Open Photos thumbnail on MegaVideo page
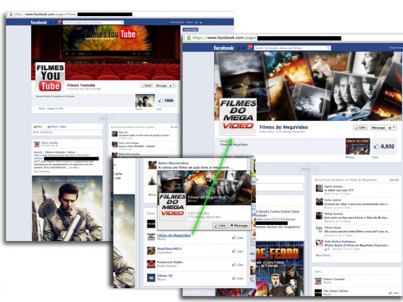 358,146
